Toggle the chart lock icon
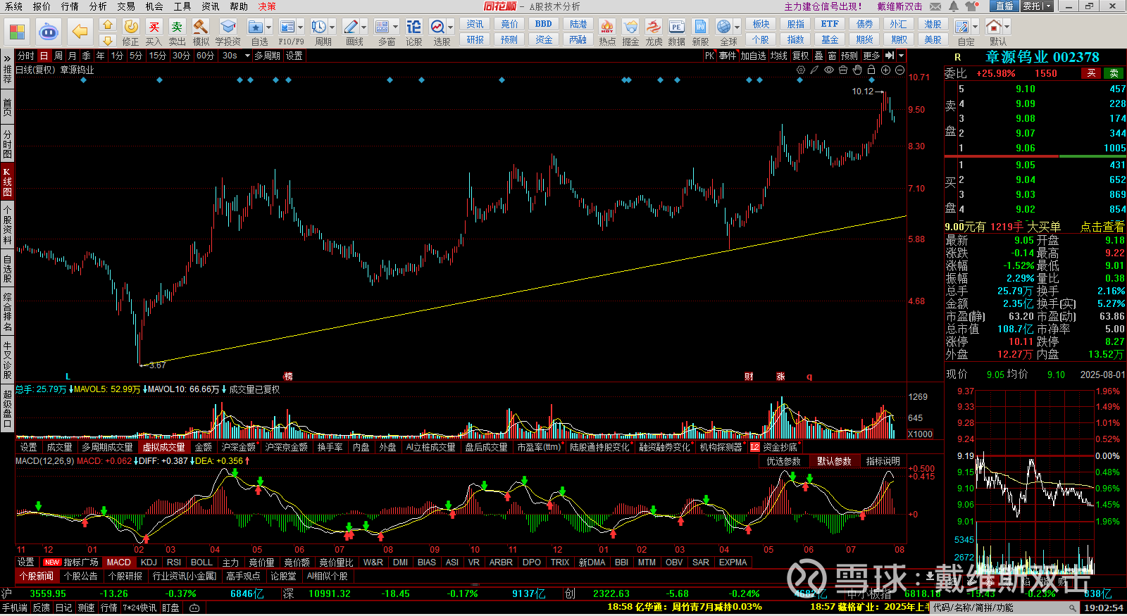The width and height of the screenshot is (1127, 616). 871,70
